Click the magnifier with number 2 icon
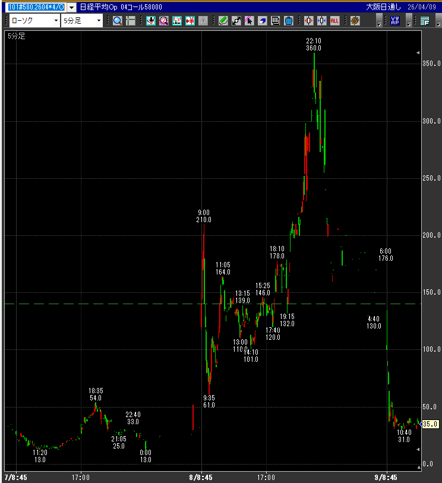Screen dimensions: 442x483 [164, 21]
